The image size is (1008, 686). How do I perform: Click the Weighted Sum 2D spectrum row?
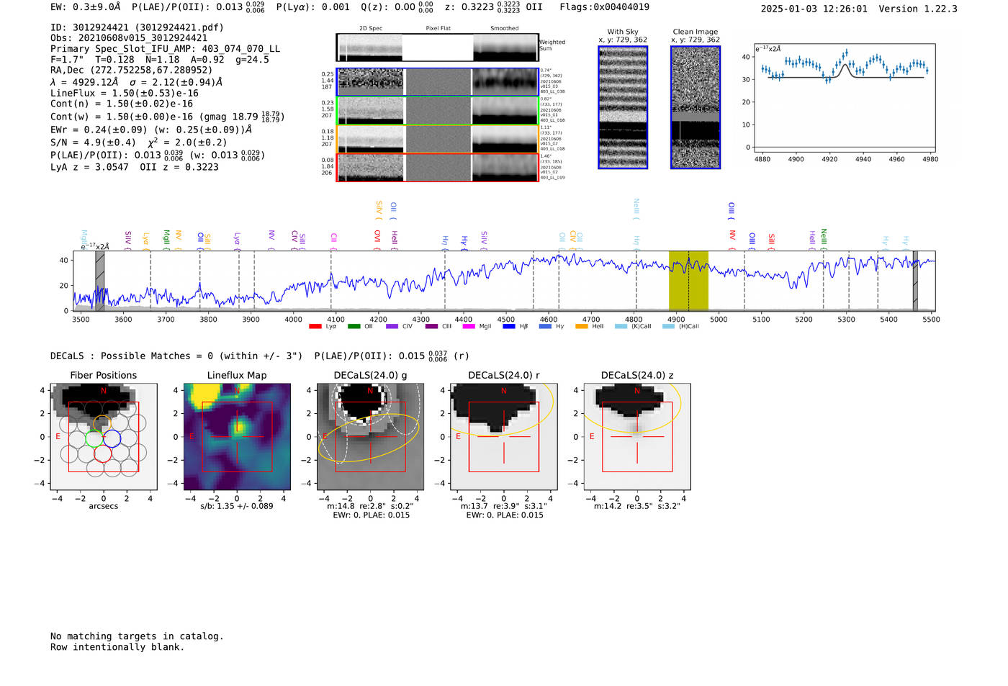(x=438, y=48)
